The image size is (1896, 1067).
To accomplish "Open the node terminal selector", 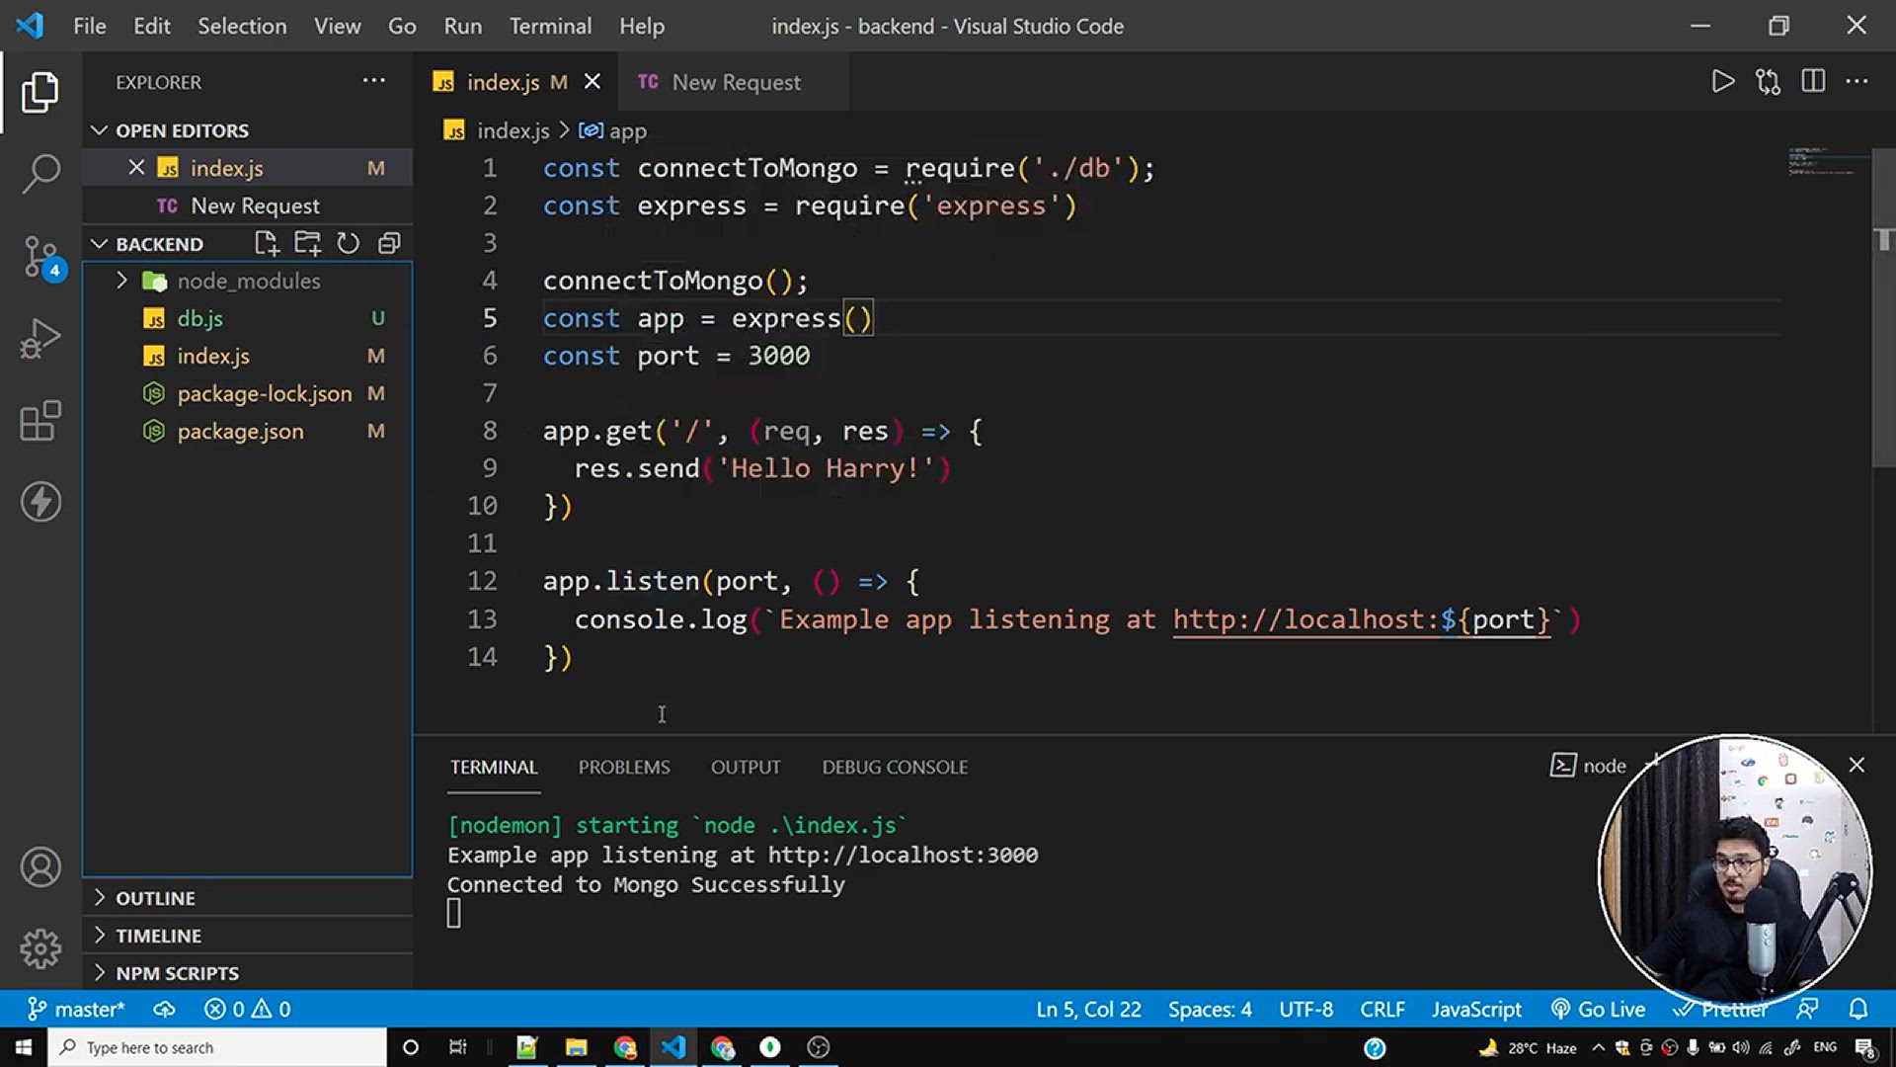I will point(1588,766).
